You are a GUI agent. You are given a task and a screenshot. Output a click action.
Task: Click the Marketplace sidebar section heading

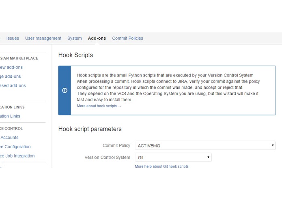click(19, 58)
